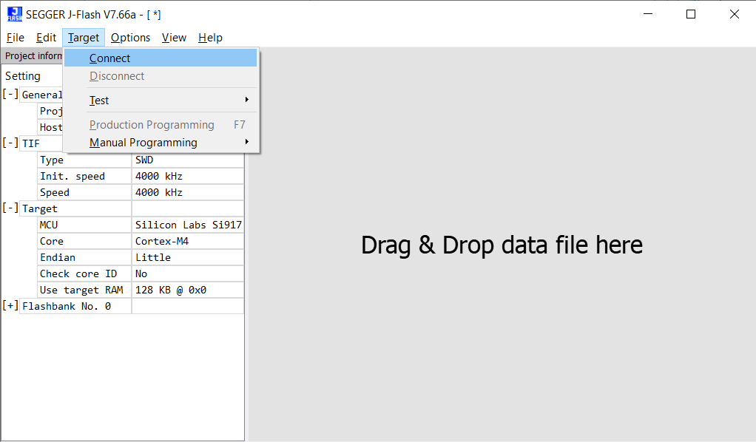756x442 pixels.
Task: Expand Manual Programming submenu arrow
Action: pyautogui.click(x=247, y=142)
